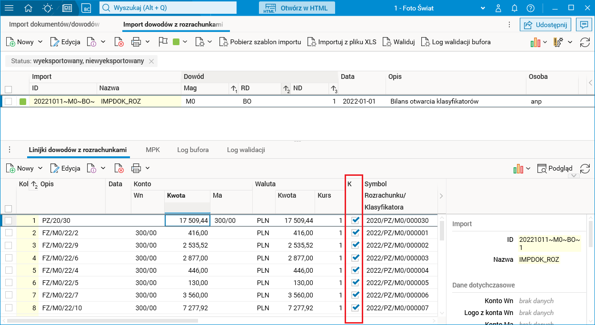Open the notifications bell icon
Image resolution: width=595 pixels, height=325 pixels.
click(x=515, y=8)
